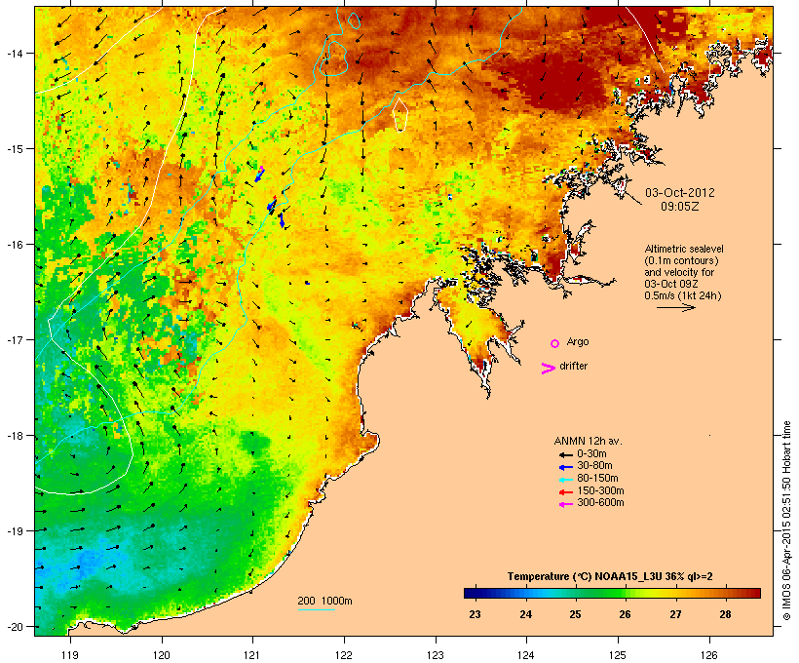Click the magenta drifter legend marker
Viewport: 799px width, 663px height.
549,369
